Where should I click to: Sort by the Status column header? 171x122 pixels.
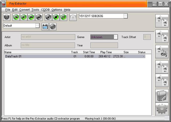click(x=142, y=52)
